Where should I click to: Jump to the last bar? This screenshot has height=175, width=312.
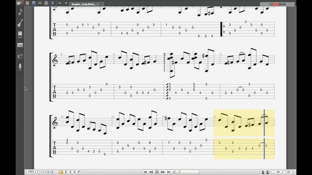(169, 172)
